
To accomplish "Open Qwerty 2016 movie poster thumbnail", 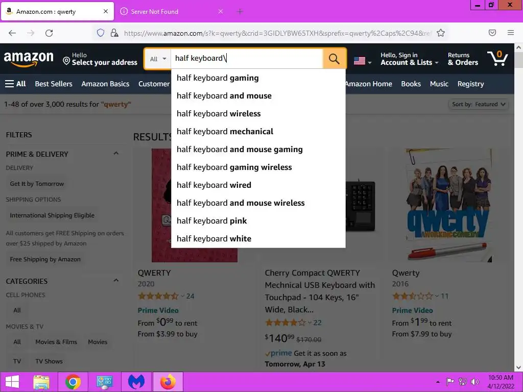I will [x=449, y=205].
